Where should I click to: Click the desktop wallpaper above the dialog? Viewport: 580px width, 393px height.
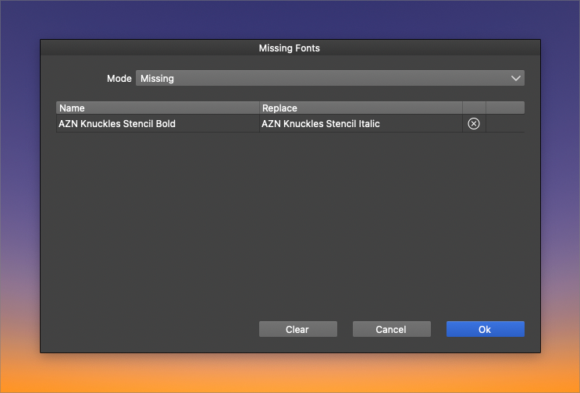(290, 19)
